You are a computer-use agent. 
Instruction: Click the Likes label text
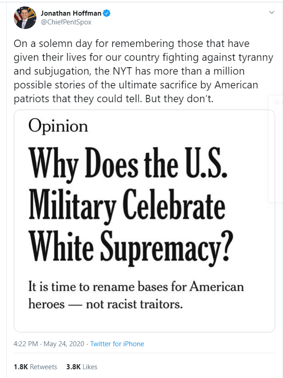coord(90,367)
